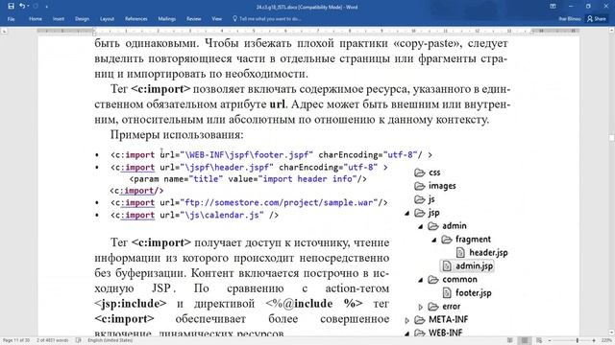Redo the last undone action
The width and height of the screenshot is (615, 345).
click(x=37, y=7)
